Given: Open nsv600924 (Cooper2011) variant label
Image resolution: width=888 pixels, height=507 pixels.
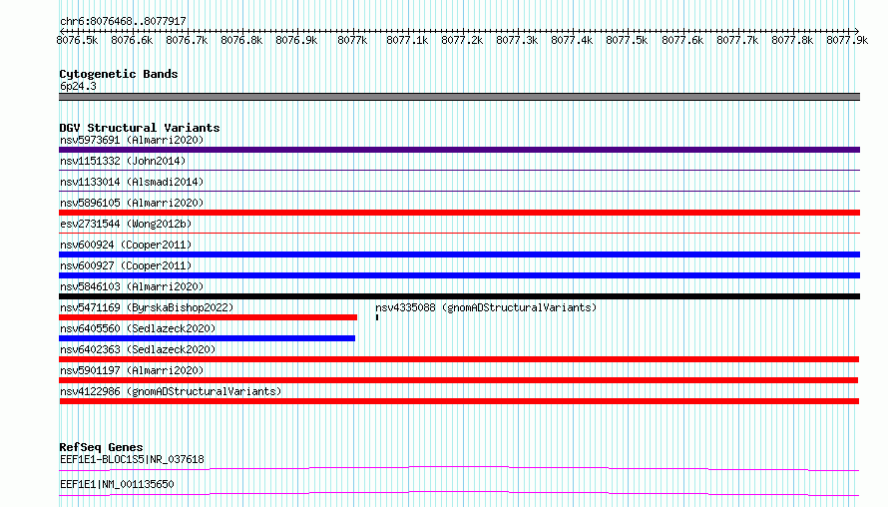Looking at the screenshot, I should coord(126,245).
